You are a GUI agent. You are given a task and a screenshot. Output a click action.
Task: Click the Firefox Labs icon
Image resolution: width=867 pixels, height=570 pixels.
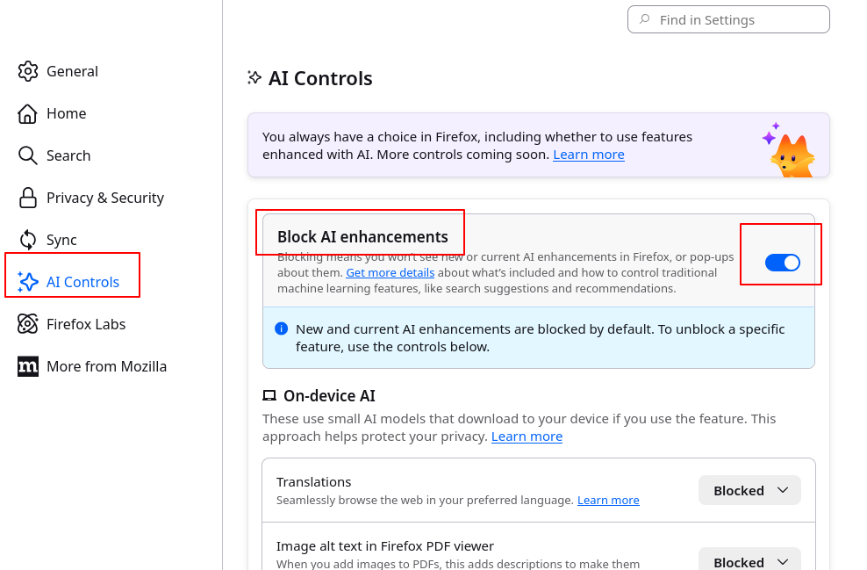28,324
